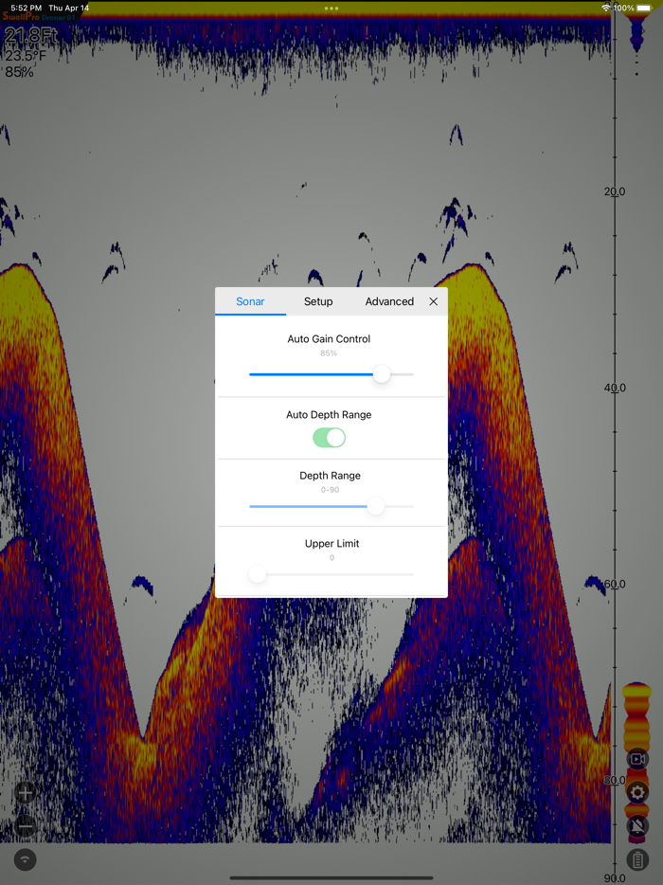
Task: Tap the zoom out minus button
Action: (26, 826)
